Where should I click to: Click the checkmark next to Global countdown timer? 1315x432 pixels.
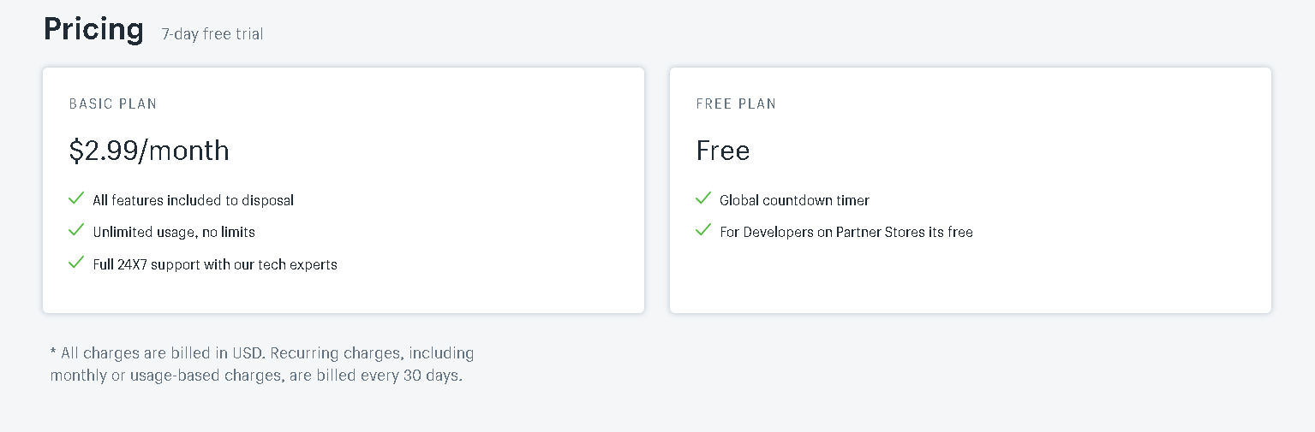coord(703,199)
